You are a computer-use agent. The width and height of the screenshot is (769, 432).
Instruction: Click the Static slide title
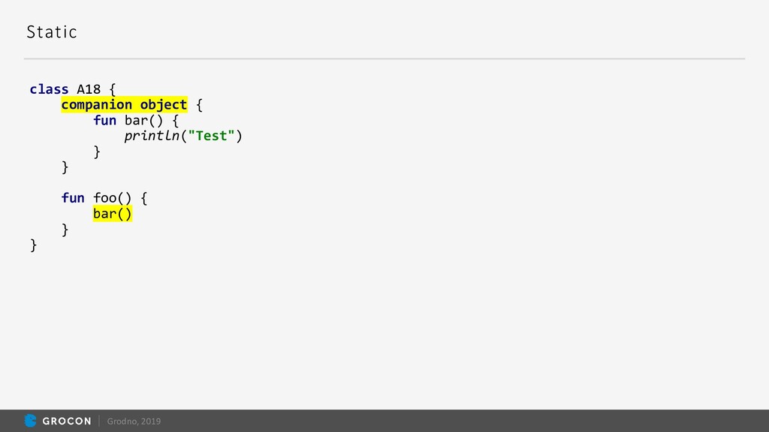pos(52,32)
